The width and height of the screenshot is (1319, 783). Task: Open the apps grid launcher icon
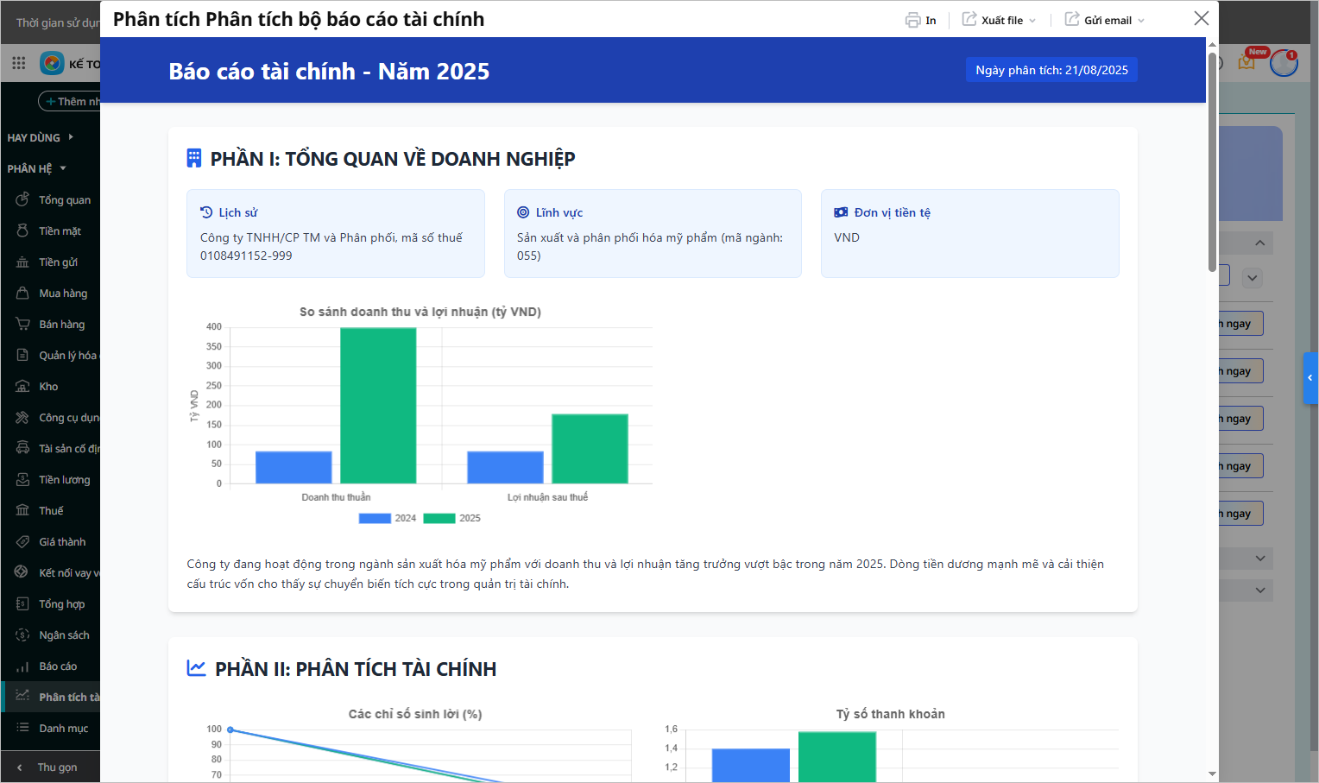[19, 63]
